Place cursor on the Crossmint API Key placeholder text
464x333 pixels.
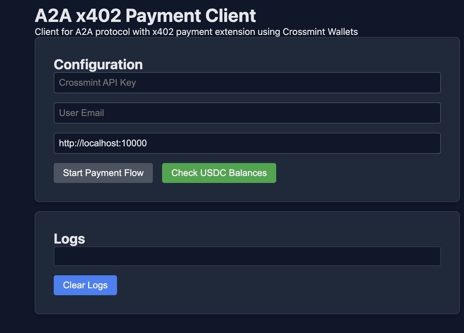(97, 83)
